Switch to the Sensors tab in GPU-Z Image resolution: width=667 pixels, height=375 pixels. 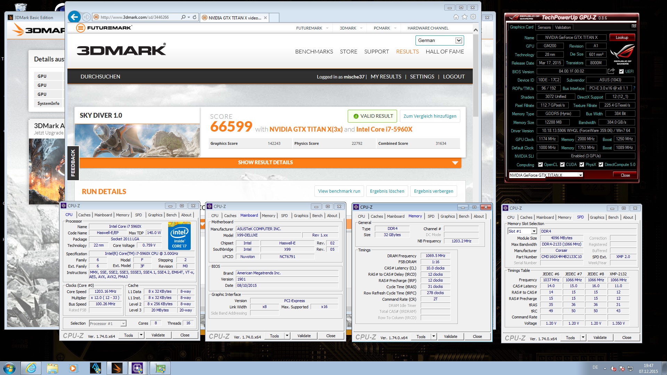coord(544,27)
